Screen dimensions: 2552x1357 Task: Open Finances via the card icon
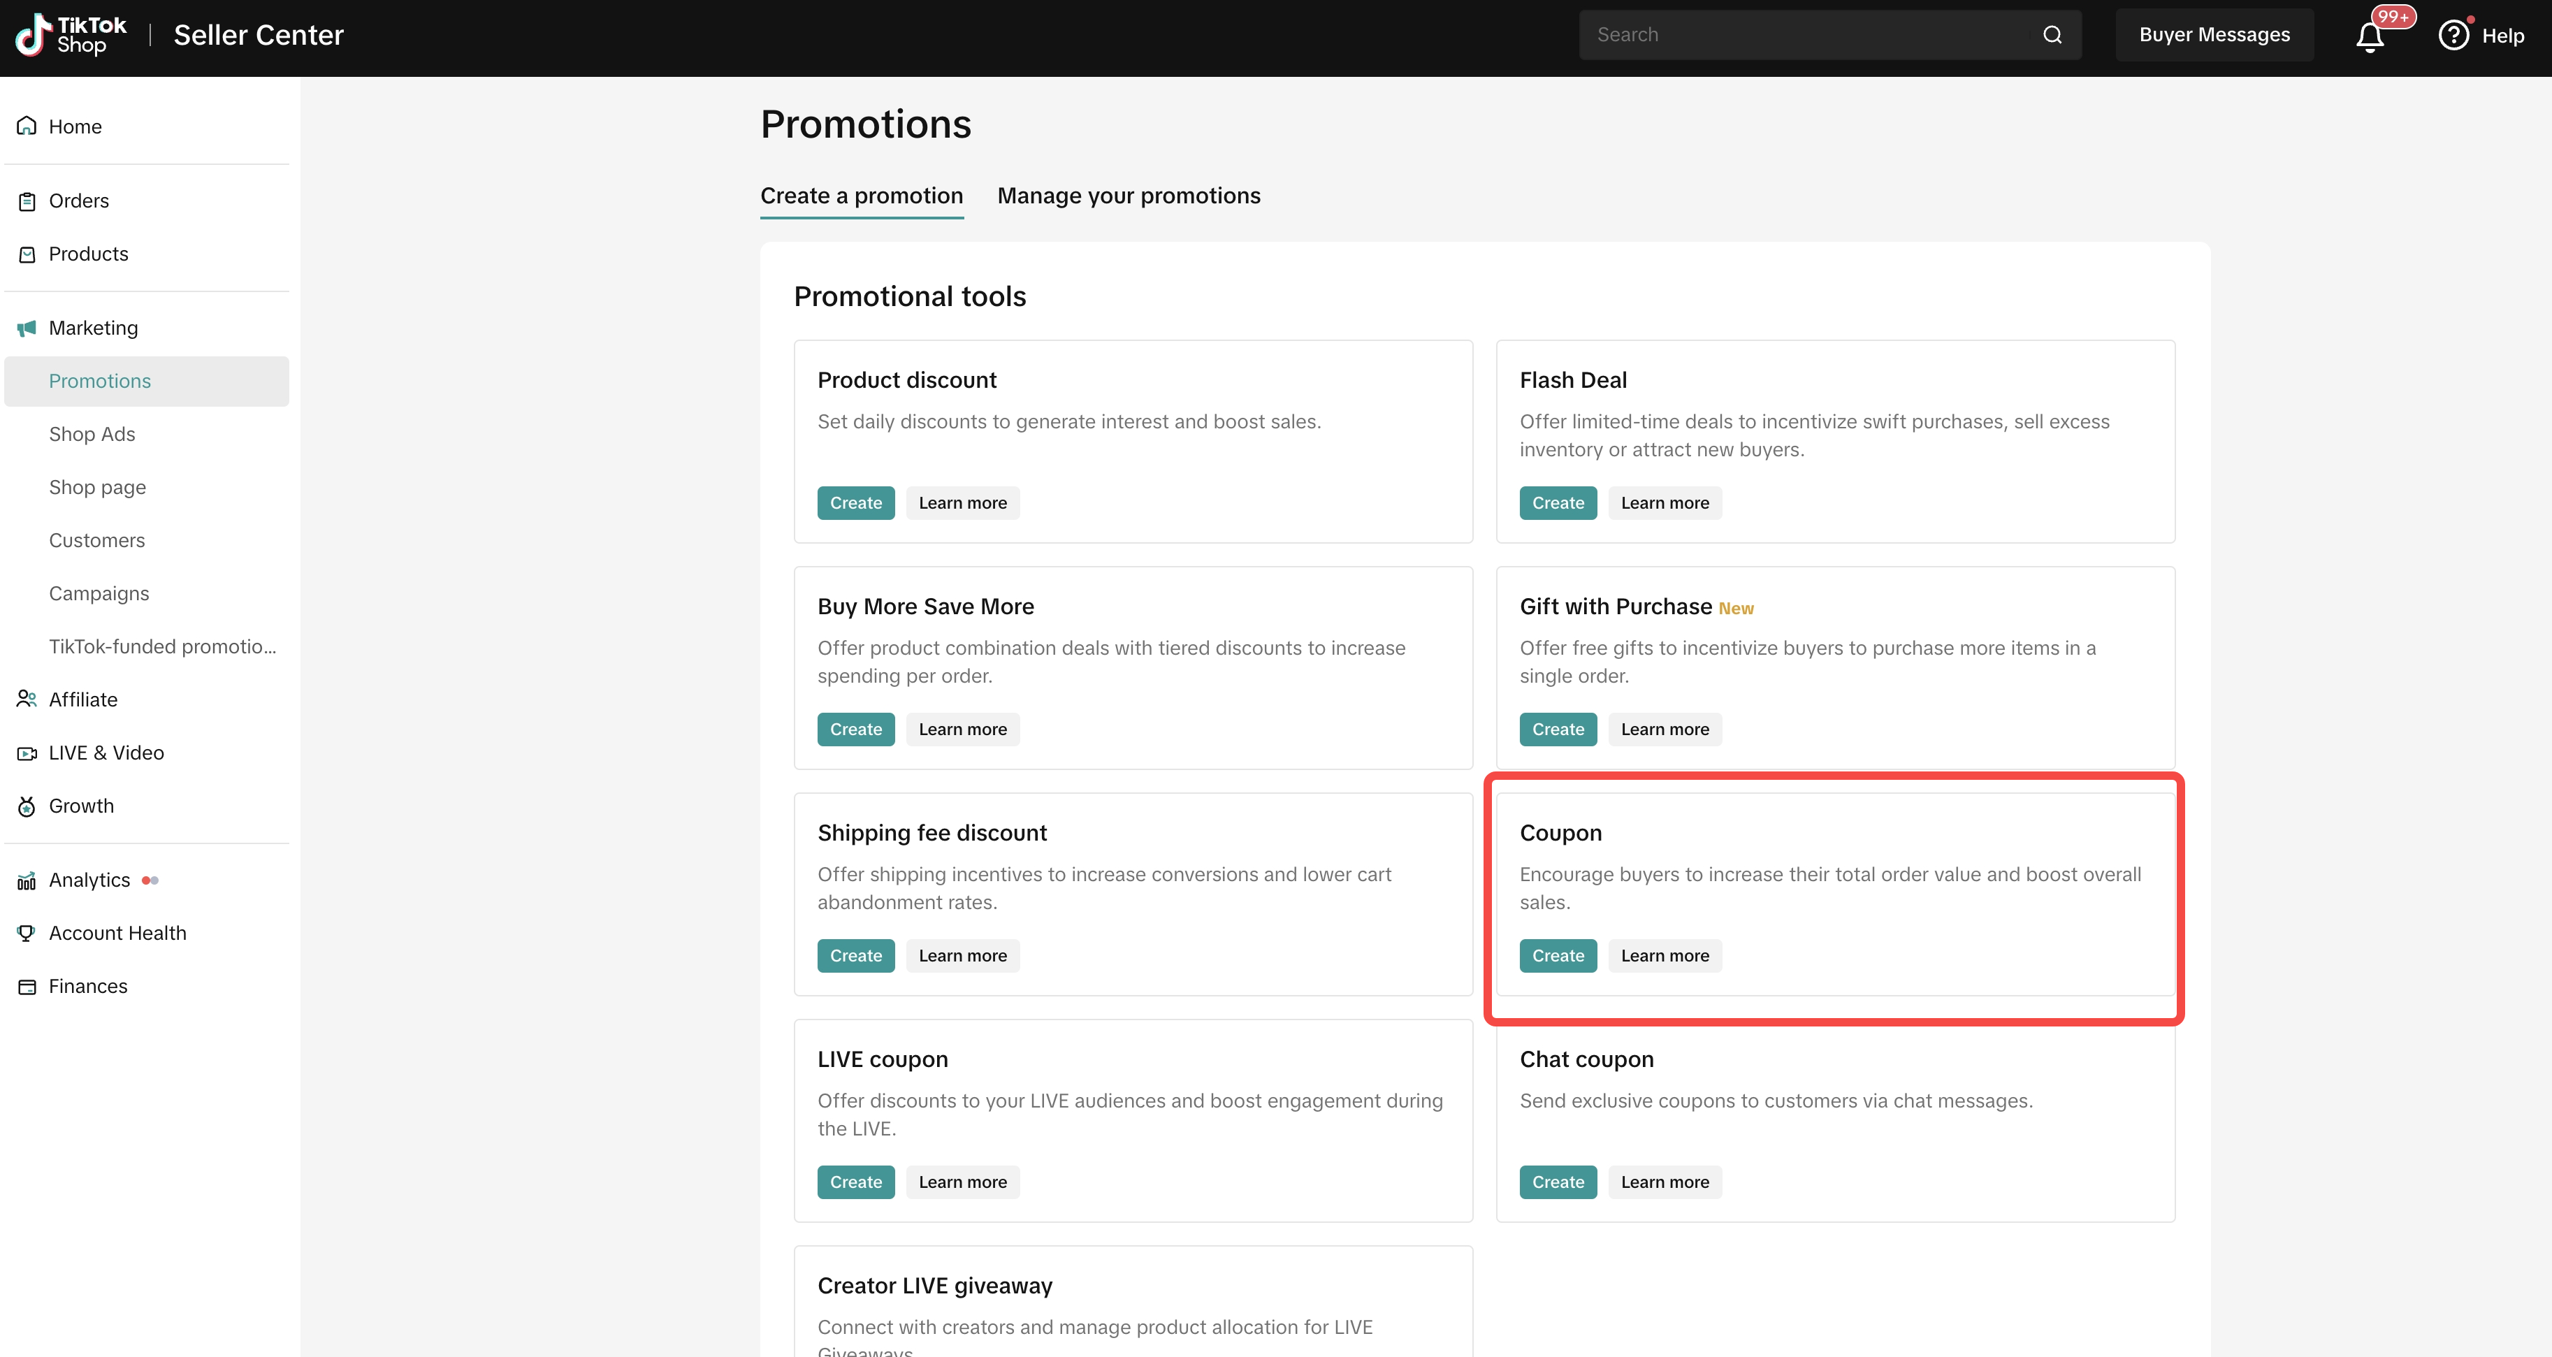27,987
